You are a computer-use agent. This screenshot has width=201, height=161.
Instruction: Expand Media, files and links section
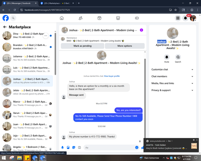[x=172, y=83]
